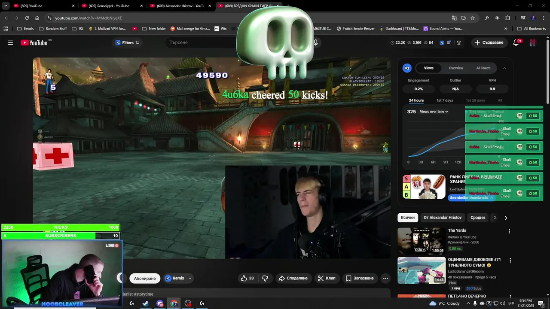
Task: Open the account avatar menu
Action: click(533, 42)
